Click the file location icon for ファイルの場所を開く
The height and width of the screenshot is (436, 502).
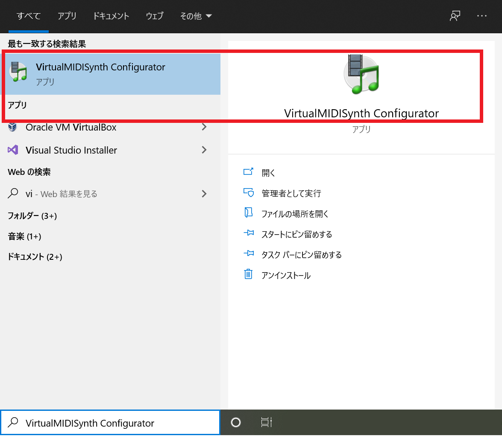249,212
